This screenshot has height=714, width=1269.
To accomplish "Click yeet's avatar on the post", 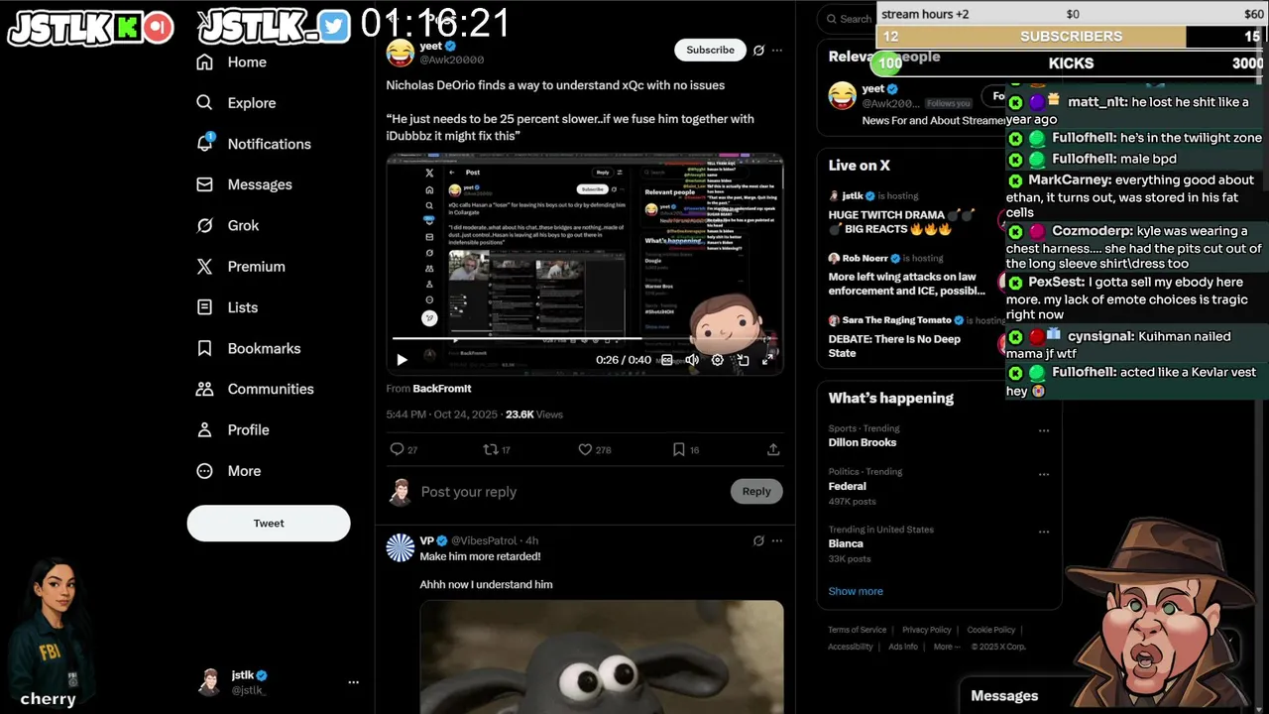I will [x=401, y=53].
